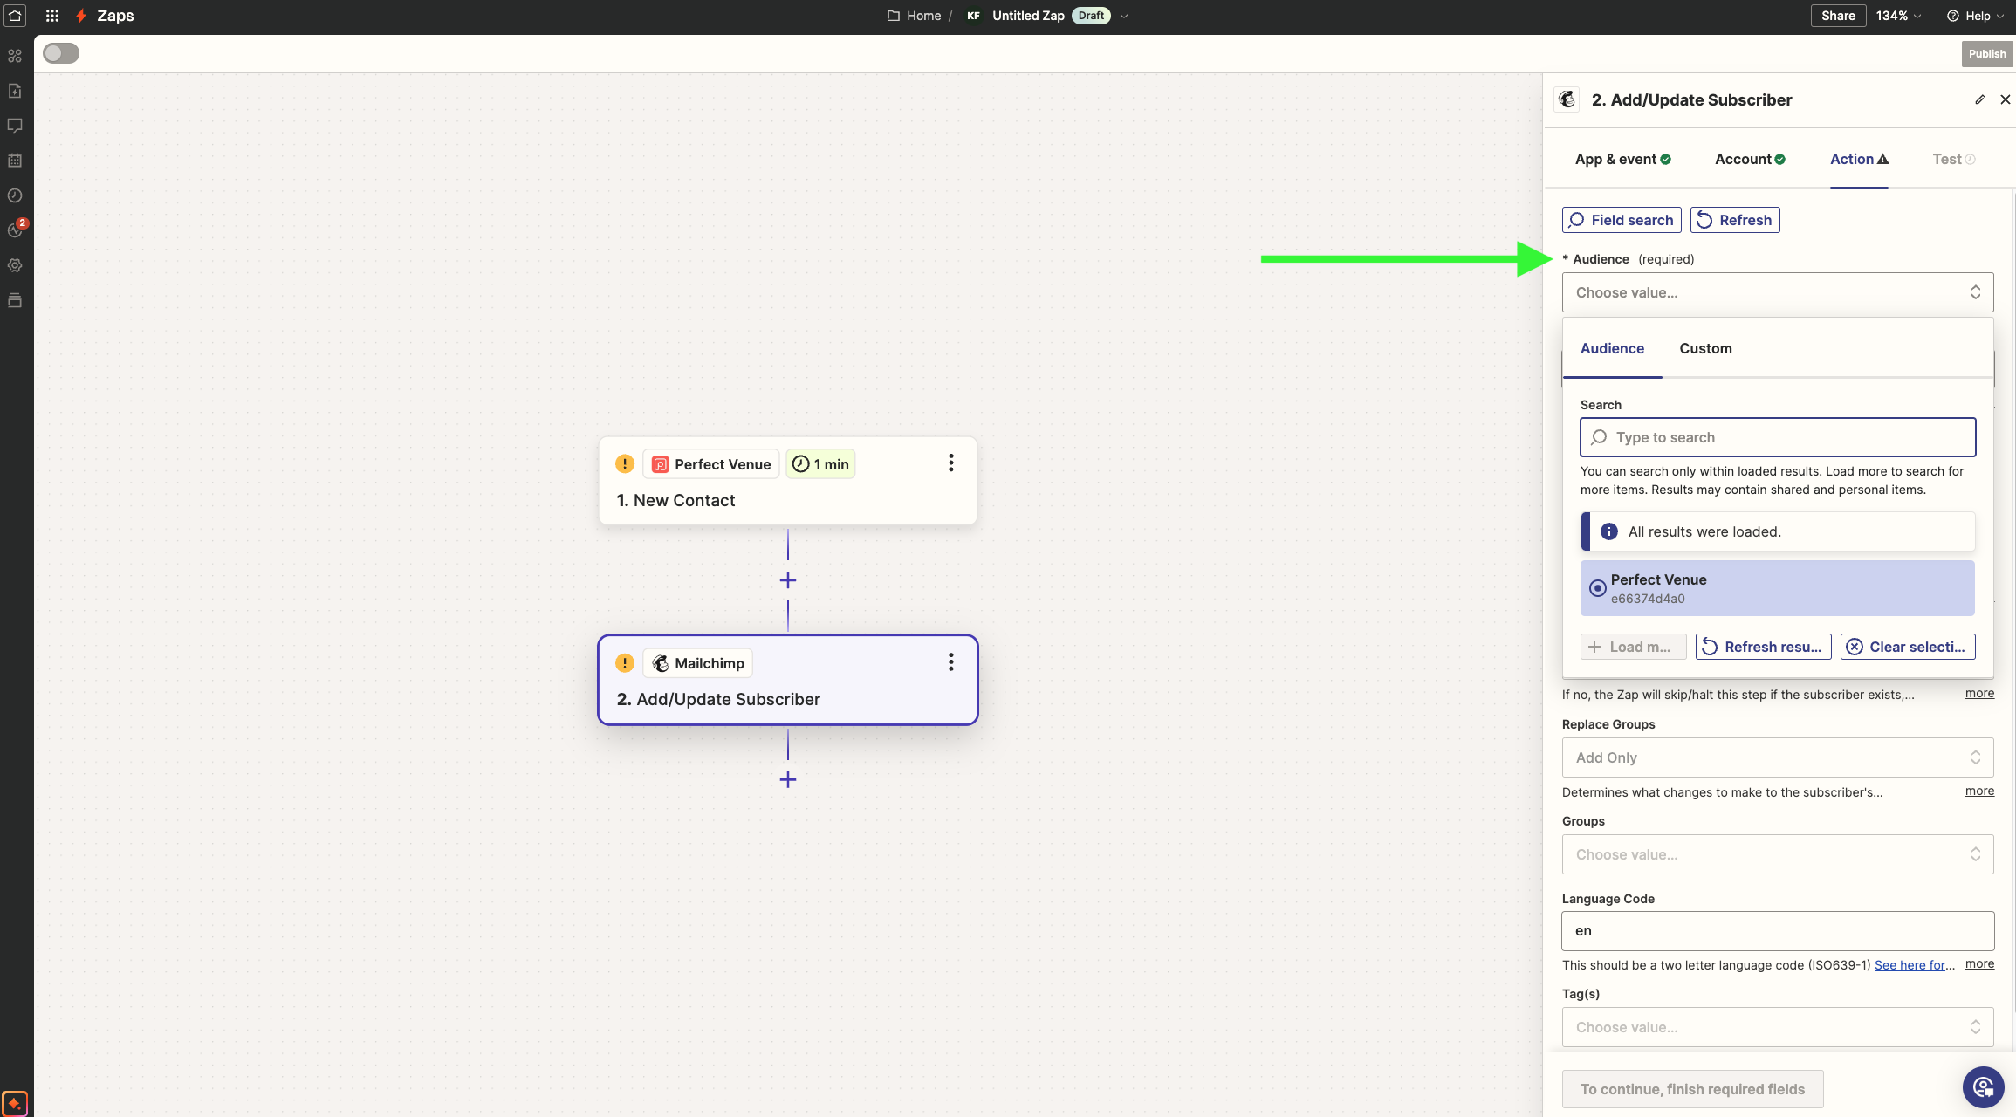Open the Replace Groups dropdown

(1778, 757)
